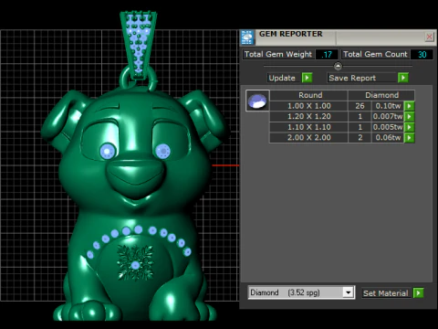
Task: Open the Diamond (3.52 spg) material dropdown
Action: [x=349, y=292]
